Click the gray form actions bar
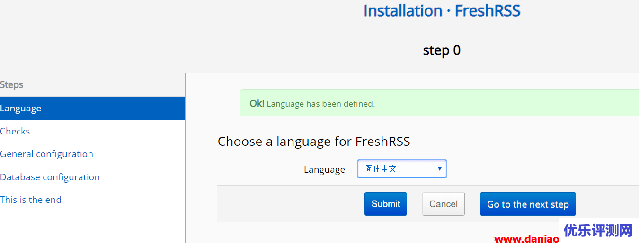 coord(428,204)
